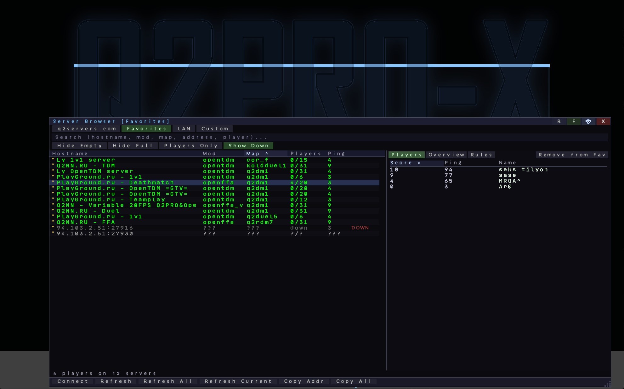The image size is (624, 389).
Task: Select player MRQA^ in player list
Action: click(499, 181)
